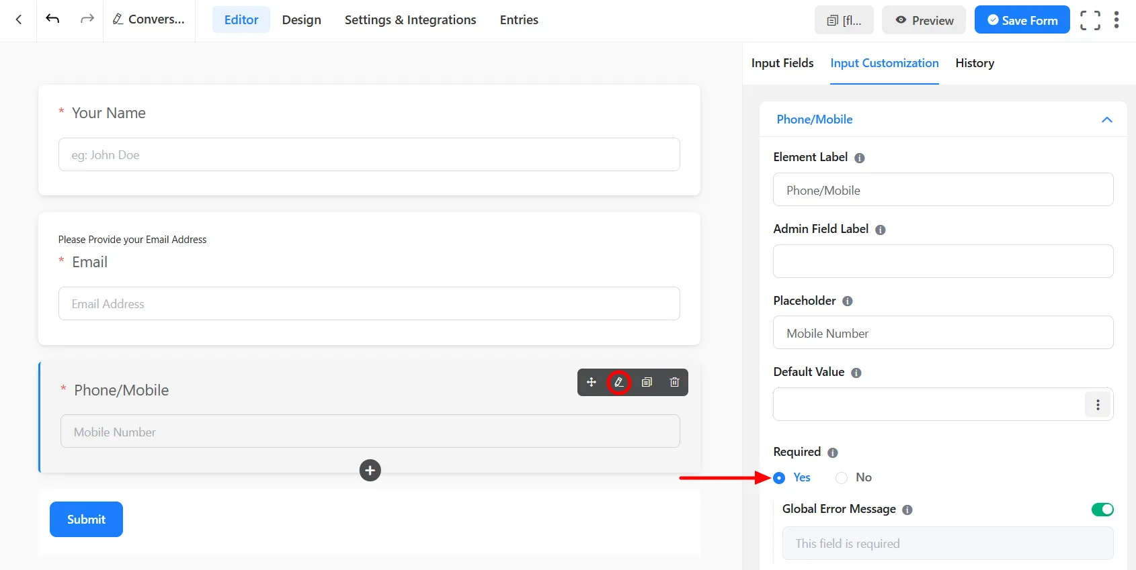This screenshot has height=570, width=1136.
Task: Click the Admin Field Label input
Action: pos(942,261)
